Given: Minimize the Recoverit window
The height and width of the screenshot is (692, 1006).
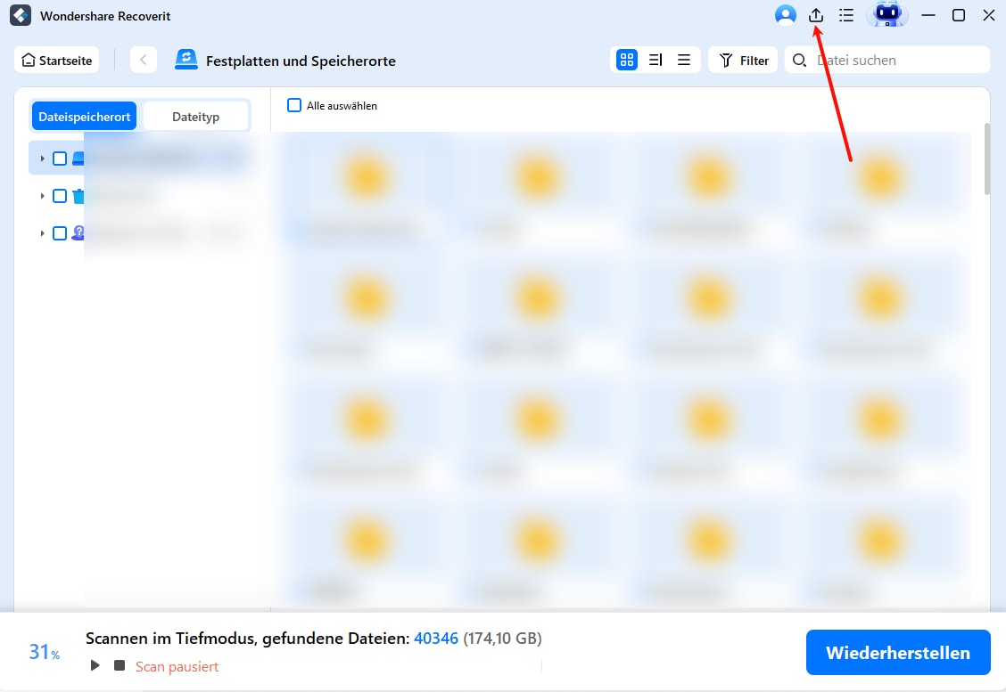Looking at the screenshot, I should 928,15.
